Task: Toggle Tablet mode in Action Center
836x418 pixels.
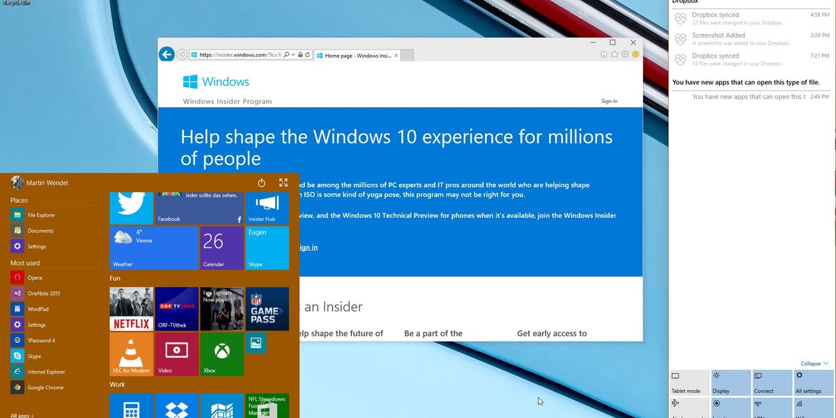Action: click(x=689, y=382)
